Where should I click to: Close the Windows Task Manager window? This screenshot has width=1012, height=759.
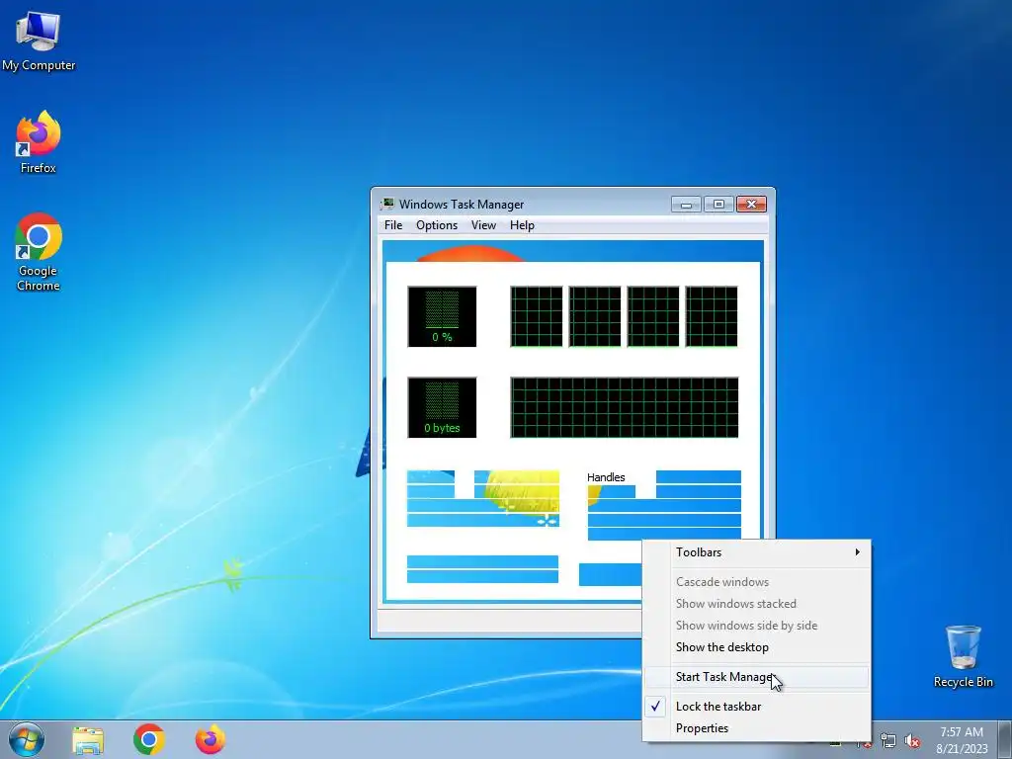click(751, 205)
